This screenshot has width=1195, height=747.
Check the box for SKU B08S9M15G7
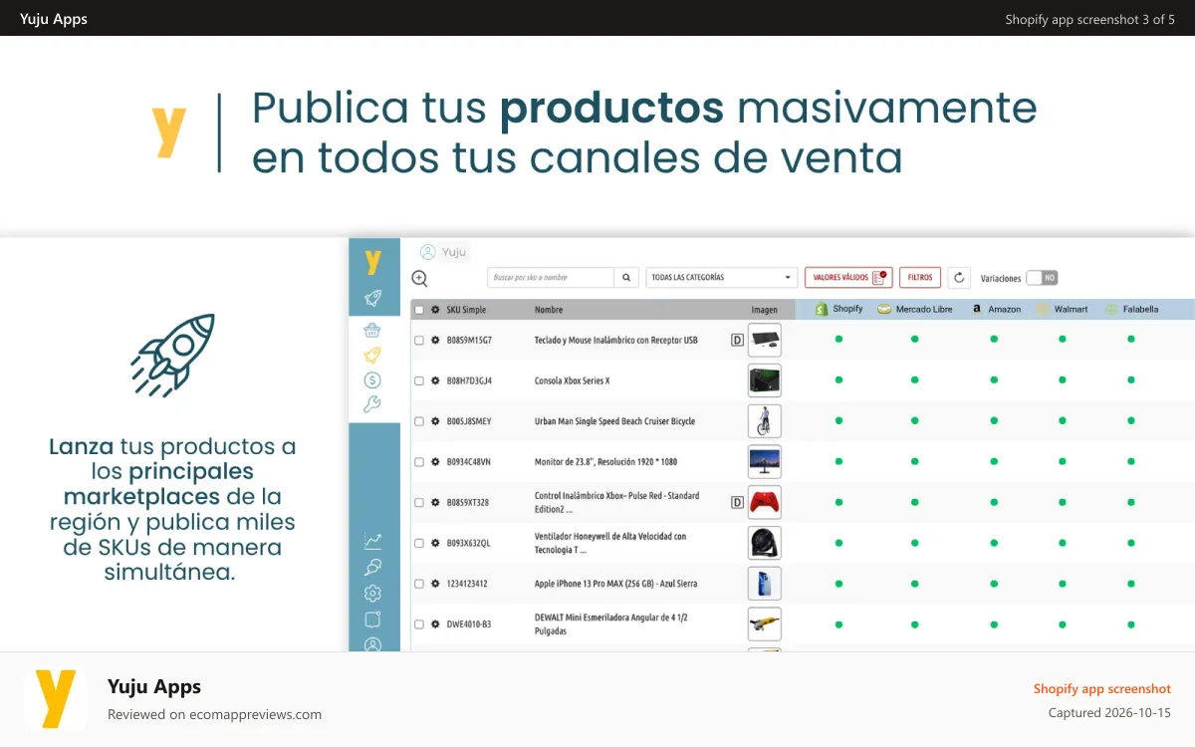(x=419, y=340)
